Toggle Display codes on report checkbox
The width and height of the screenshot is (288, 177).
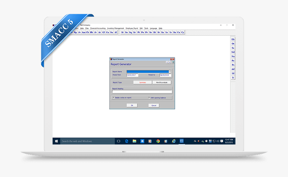pyautogui.click(x=114, y=98)
